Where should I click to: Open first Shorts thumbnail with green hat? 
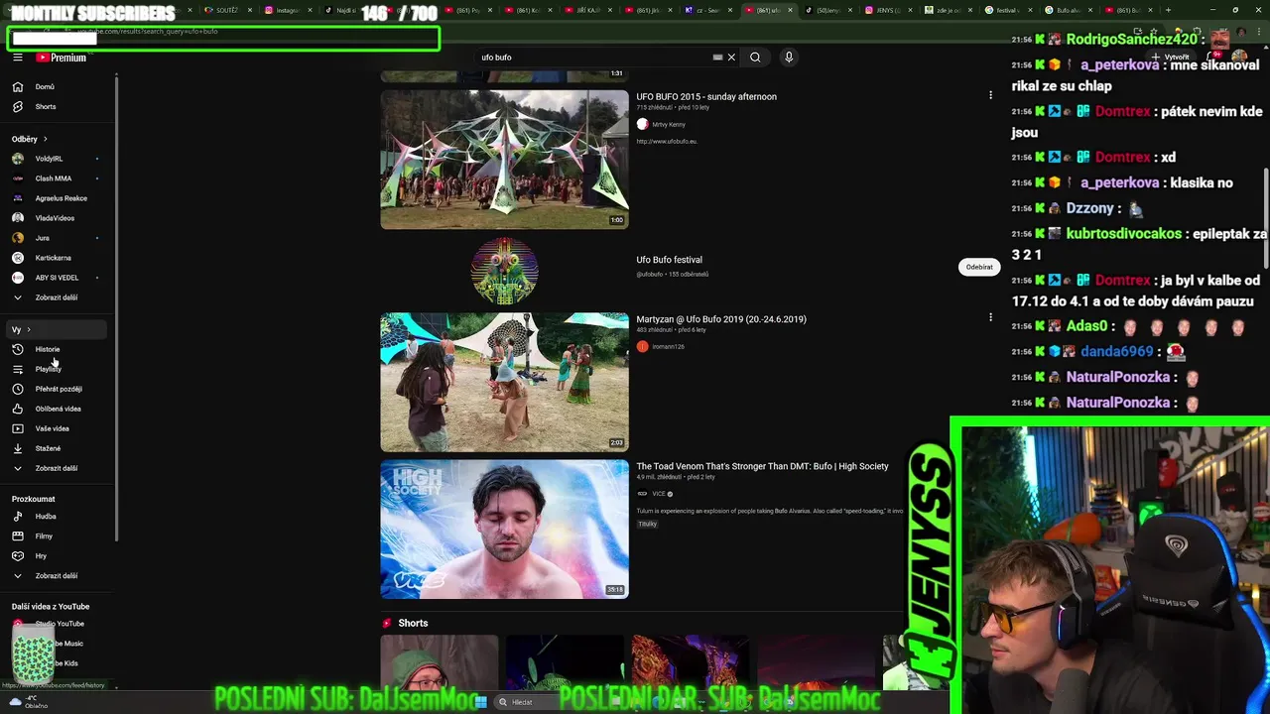point(439,662)
